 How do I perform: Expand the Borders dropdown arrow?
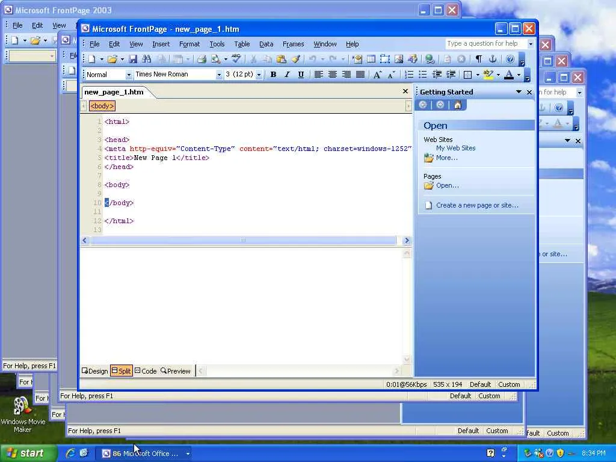(x=477, y=75)
